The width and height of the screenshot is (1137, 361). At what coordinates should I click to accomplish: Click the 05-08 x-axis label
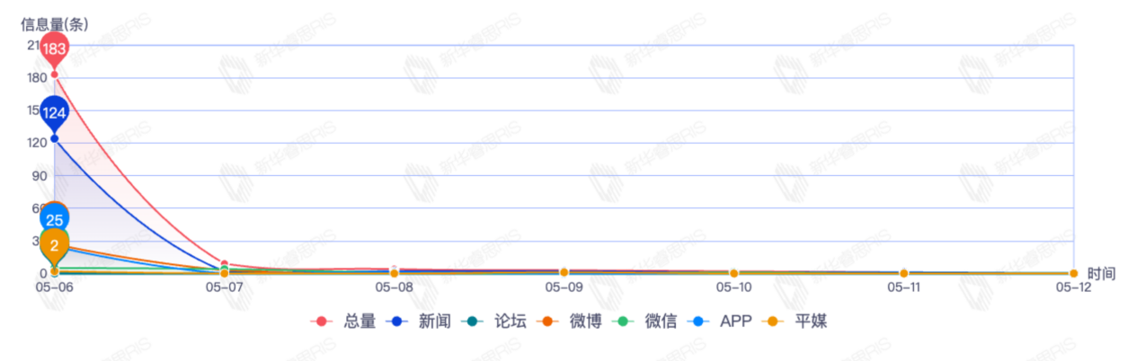(x=394, y=287)
